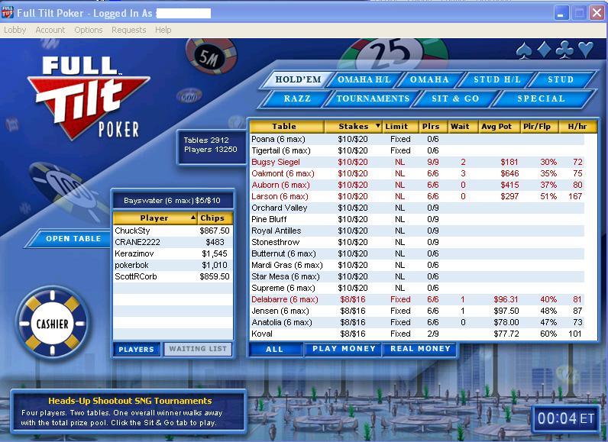
Task: Select the Poana (6 max) table row
Action: point(417,139)
